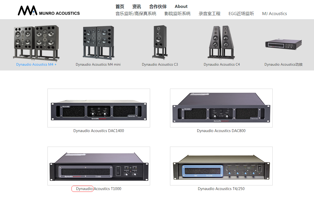Open the DCA1400 amplifier product image
This screenshot has width=314, height=200.
point(99,108)
